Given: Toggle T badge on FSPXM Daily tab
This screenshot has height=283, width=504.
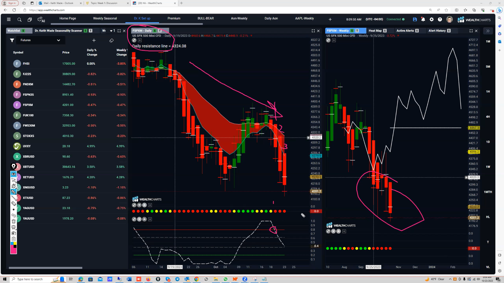Looking at the screenshot, I should coord(160,31).
